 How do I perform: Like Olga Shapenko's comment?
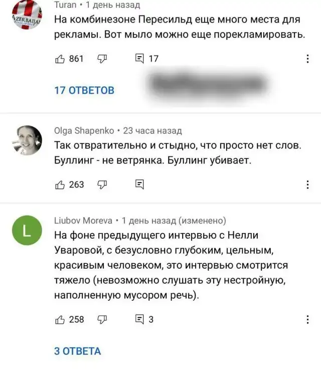click(x=60, y=184)
